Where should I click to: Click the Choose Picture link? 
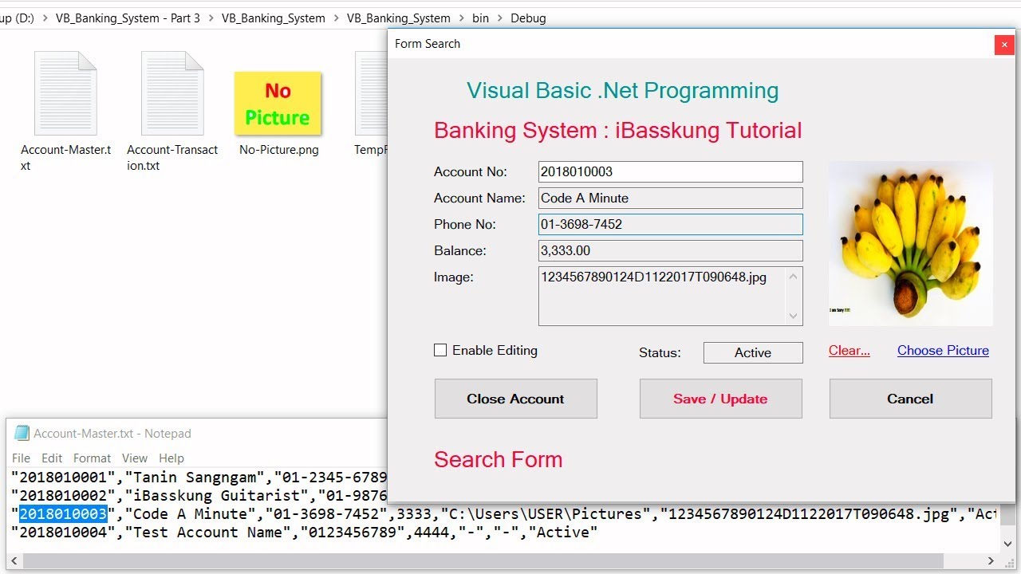pyautogui.click(x=943, y=350)
